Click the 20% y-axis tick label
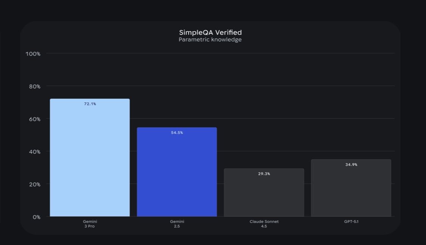 (x=34, y=184)
